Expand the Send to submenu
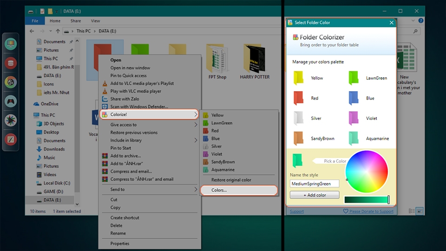The height and width of the screenshot is (251, 446). pyautogui.click(x=149, y=190)
